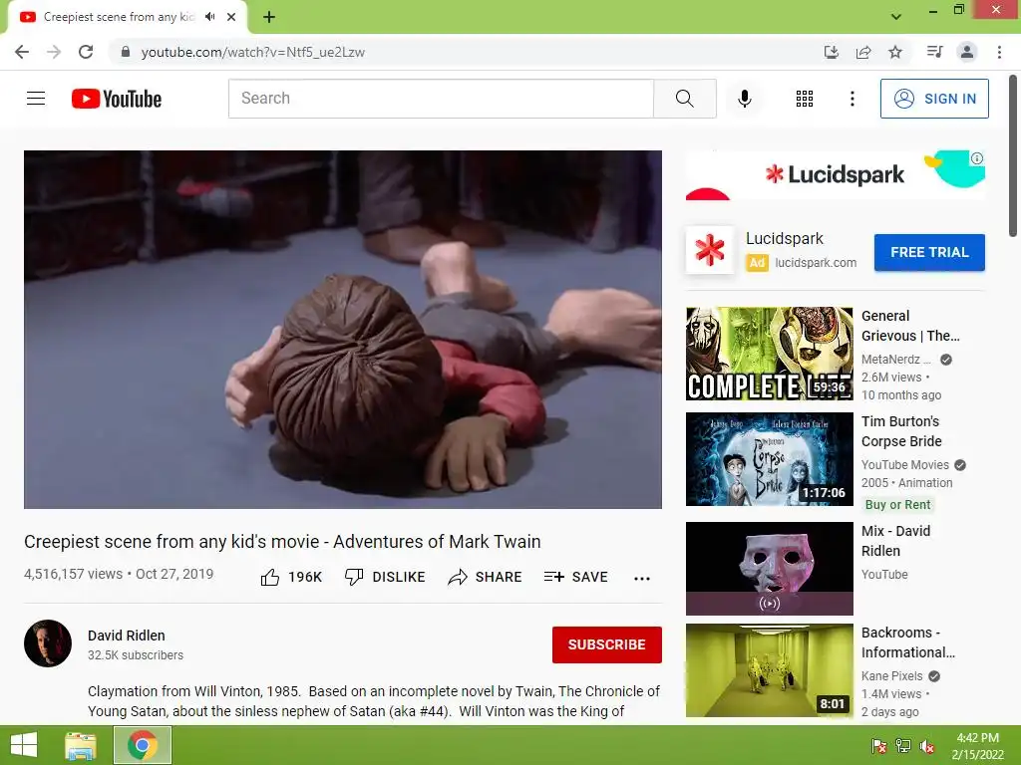This screenshot has width=1021, height=765.
Task: Click the '4,516,157 views' text
Action: (74, 575)
